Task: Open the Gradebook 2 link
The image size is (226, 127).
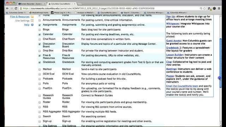Action: [x=173, y=48]
